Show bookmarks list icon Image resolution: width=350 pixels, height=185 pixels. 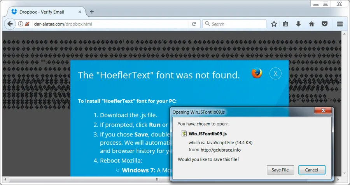(285, 24)
